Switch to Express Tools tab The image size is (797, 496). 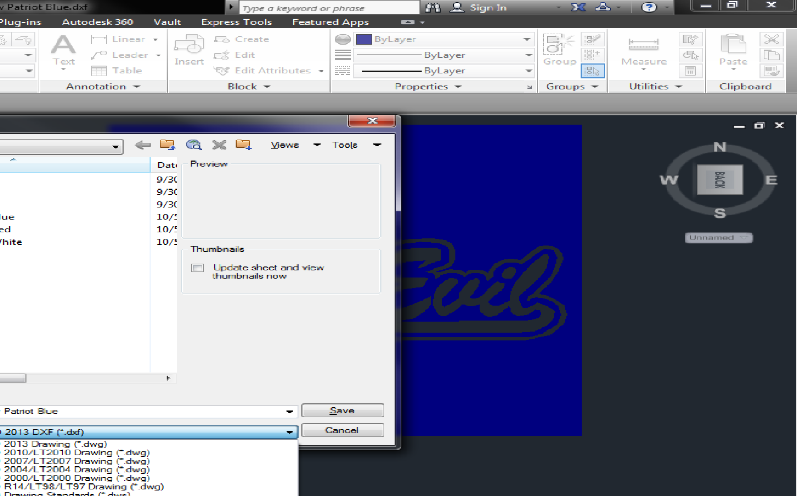pyautogui.click(x=236, y=22)
